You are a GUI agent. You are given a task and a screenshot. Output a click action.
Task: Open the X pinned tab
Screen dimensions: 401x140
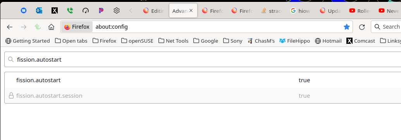[55, 10]
